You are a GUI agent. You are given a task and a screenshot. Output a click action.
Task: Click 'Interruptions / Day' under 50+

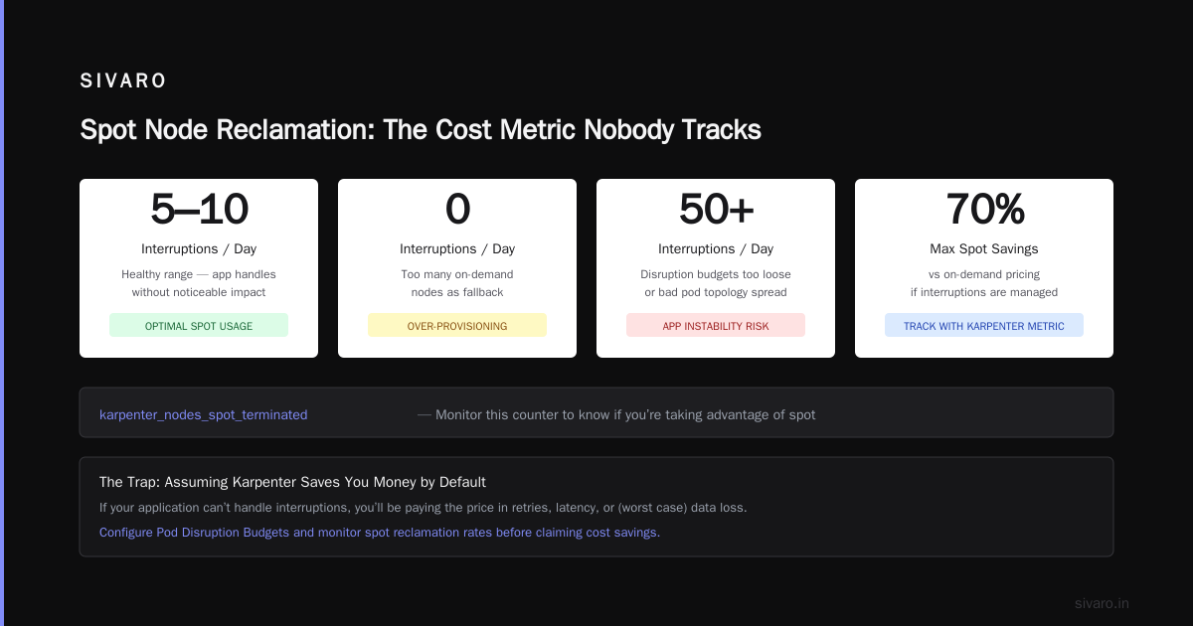(716, 249)
